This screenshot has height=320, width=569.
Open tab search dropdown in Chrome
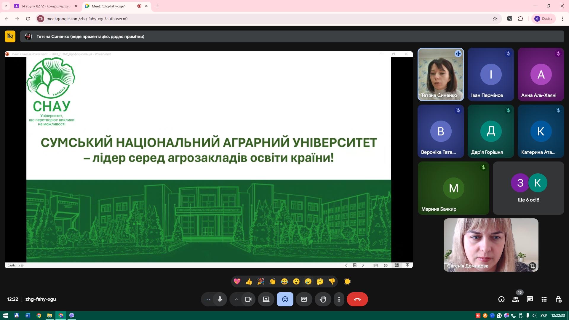tap(6, 6)
